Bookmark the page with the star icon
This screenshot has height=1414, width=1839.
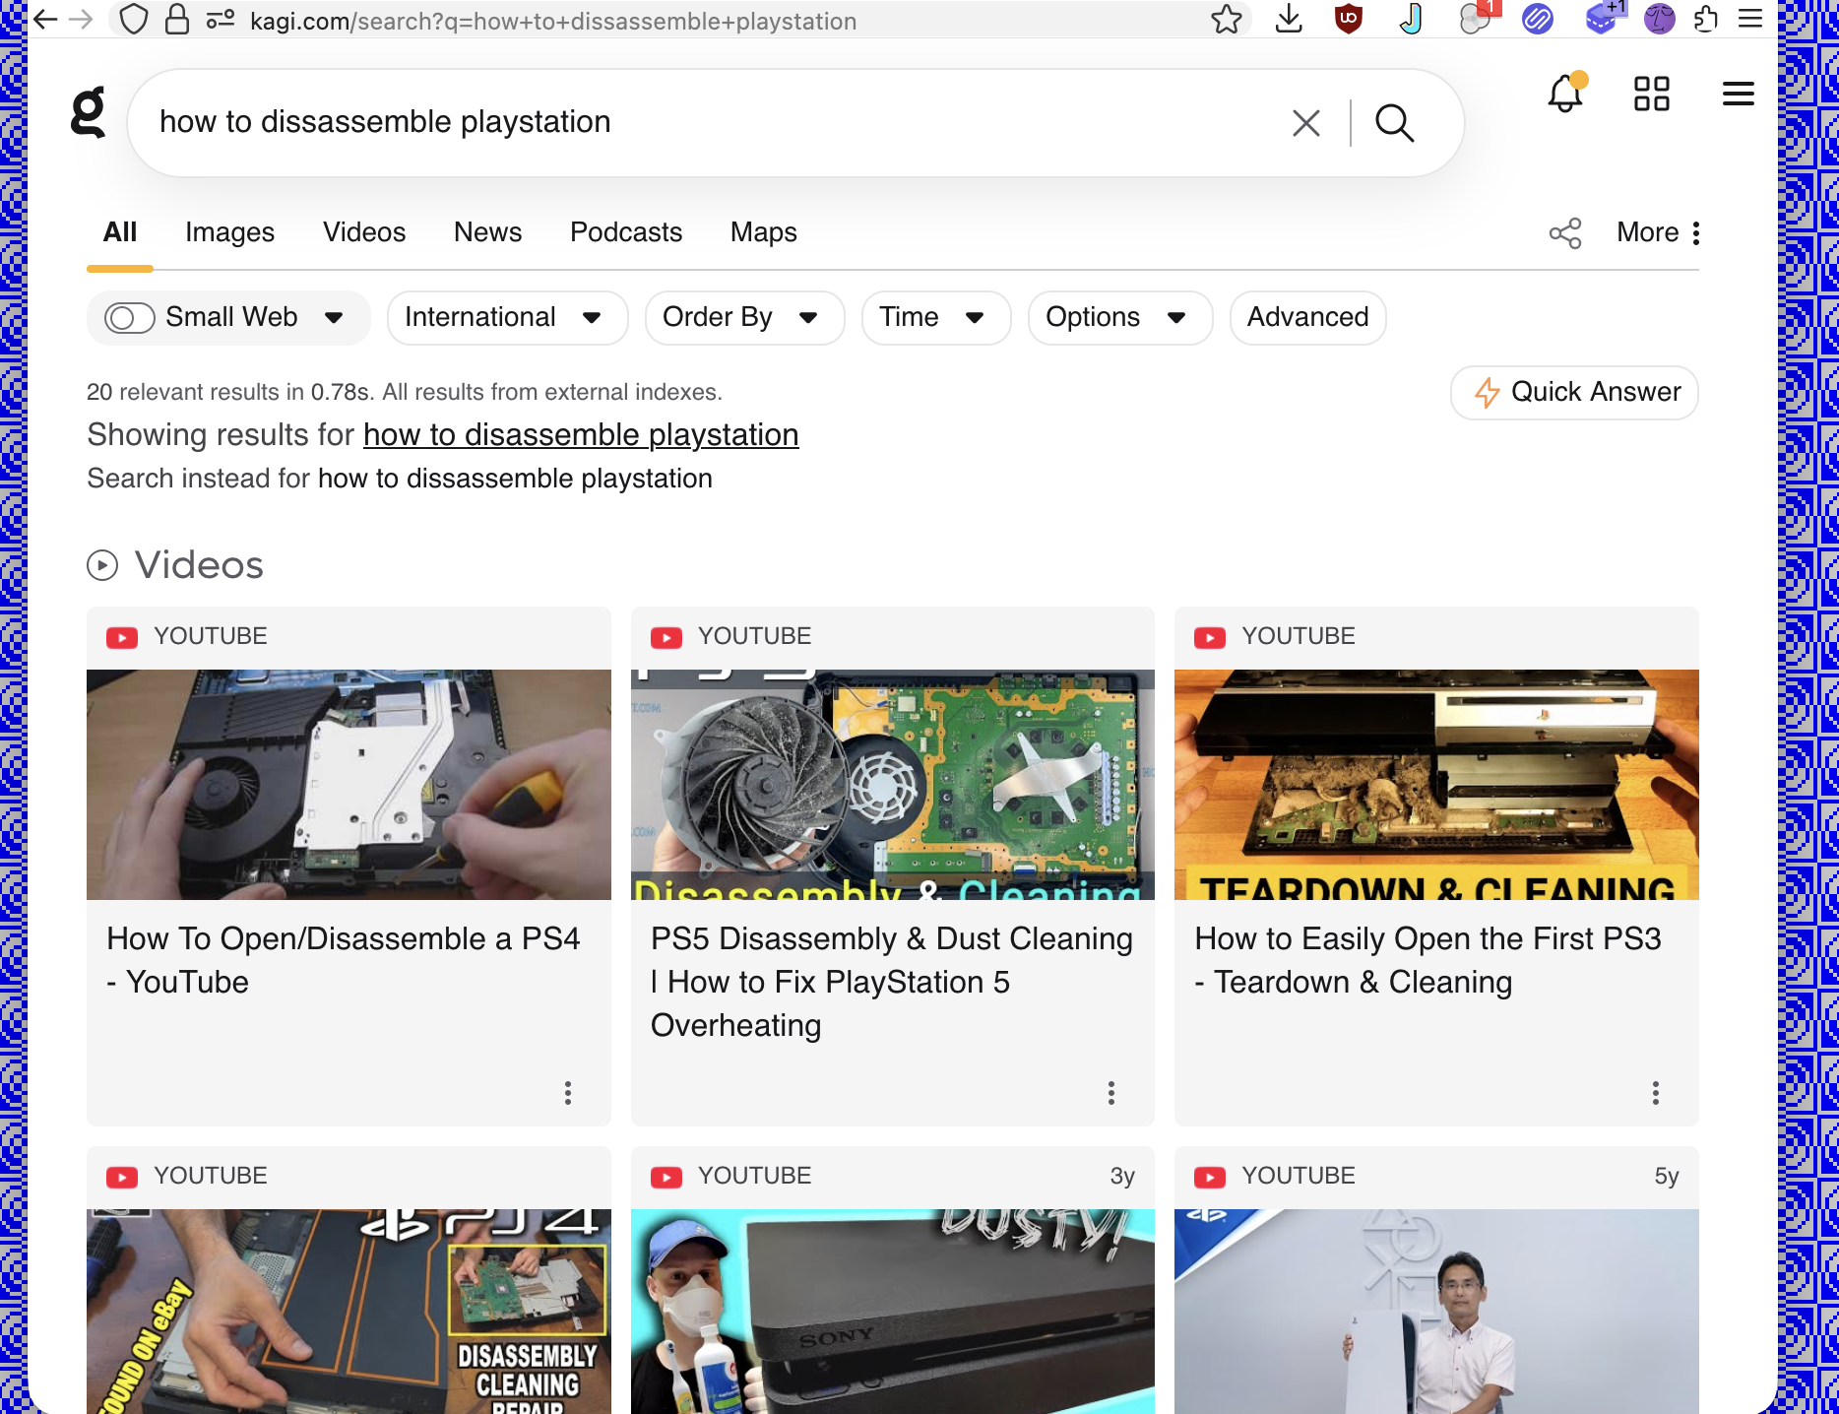point(1227,20)
